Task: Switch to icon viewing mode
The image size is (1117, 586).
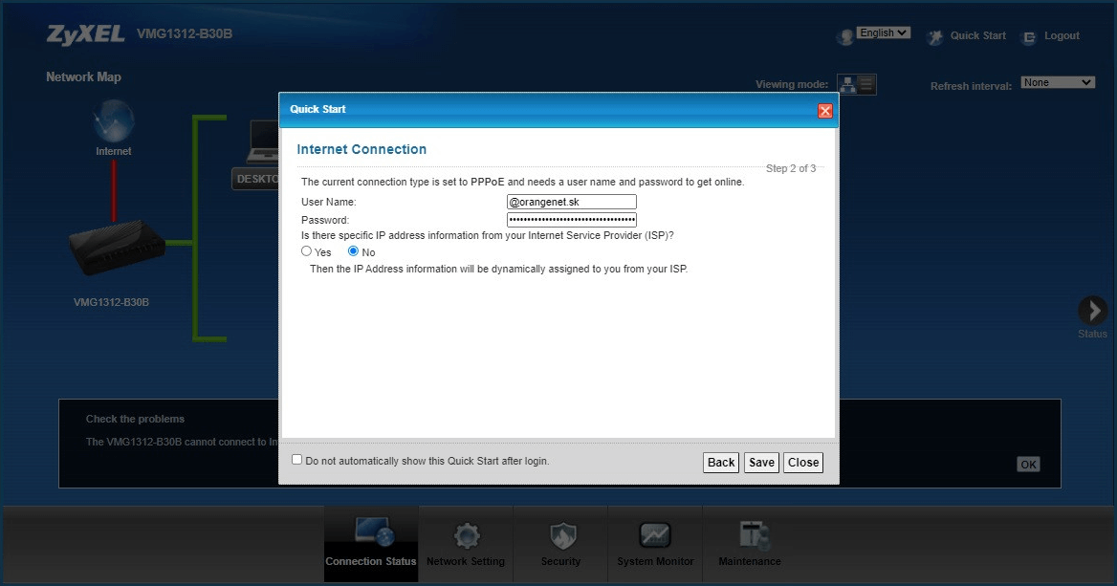Action: click(x=847, y=85)
